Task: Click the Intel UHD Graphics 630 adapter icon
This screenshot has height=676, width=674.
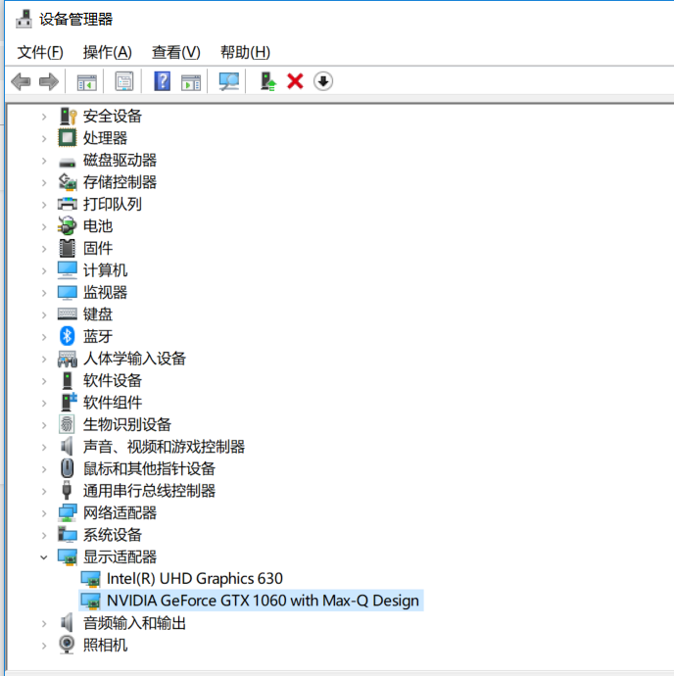Action: coord(90,579)
